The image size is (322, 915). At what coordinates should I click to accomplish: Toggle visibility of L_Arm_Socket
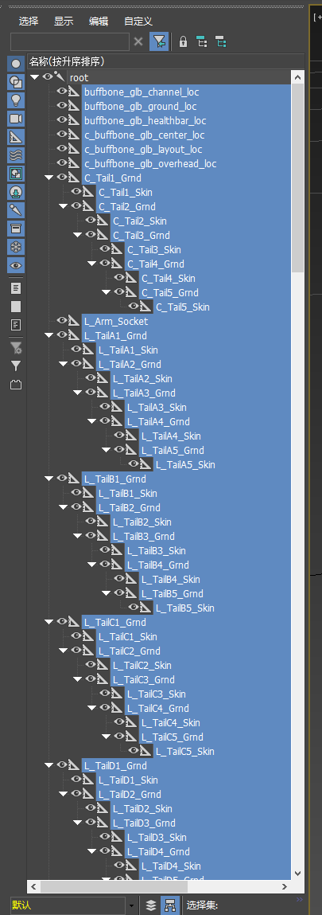(61, 321)
